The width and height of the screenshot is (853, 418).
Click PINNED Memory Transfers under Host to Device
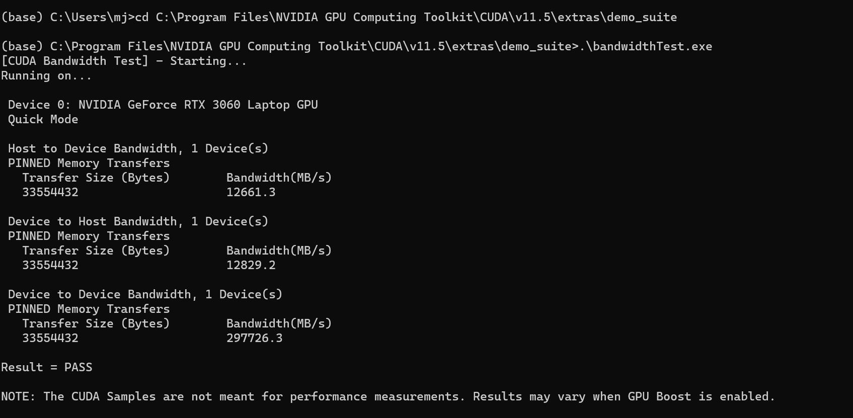[x=89, y=163]
